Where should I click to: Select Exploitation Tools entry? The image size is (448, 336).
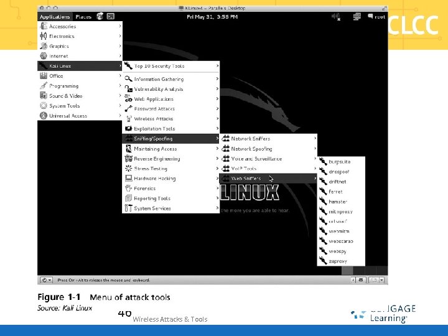pyautogui.click(x=171, y=129)
